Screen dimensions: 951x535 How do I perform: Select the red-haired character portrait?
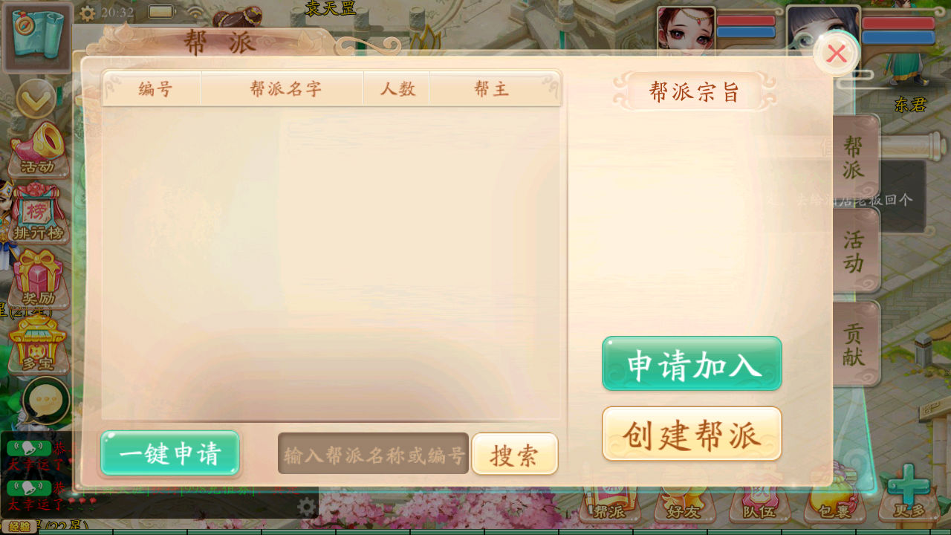(x=686, y=31)
